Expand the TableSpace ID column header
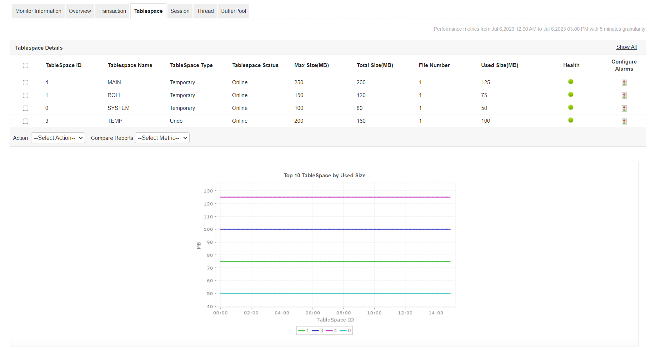Screen dimensions: 656x350 click(63, 65)
